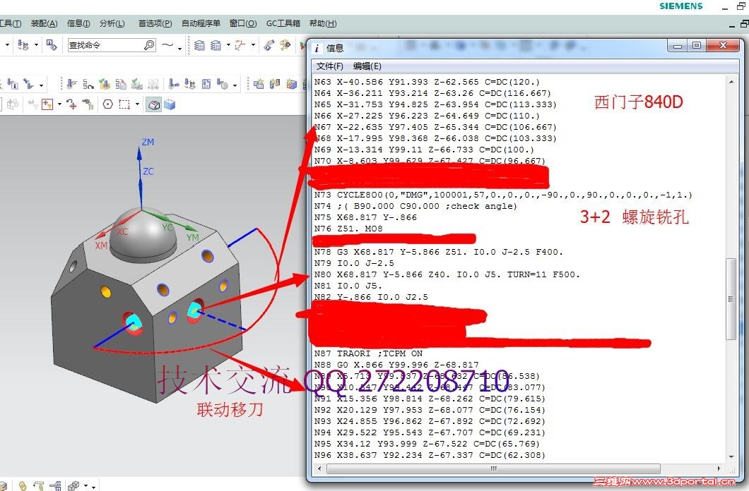Click the replay tool path icon
The width and height of the screenshot is (749, 491).
[x=88, y=85]
